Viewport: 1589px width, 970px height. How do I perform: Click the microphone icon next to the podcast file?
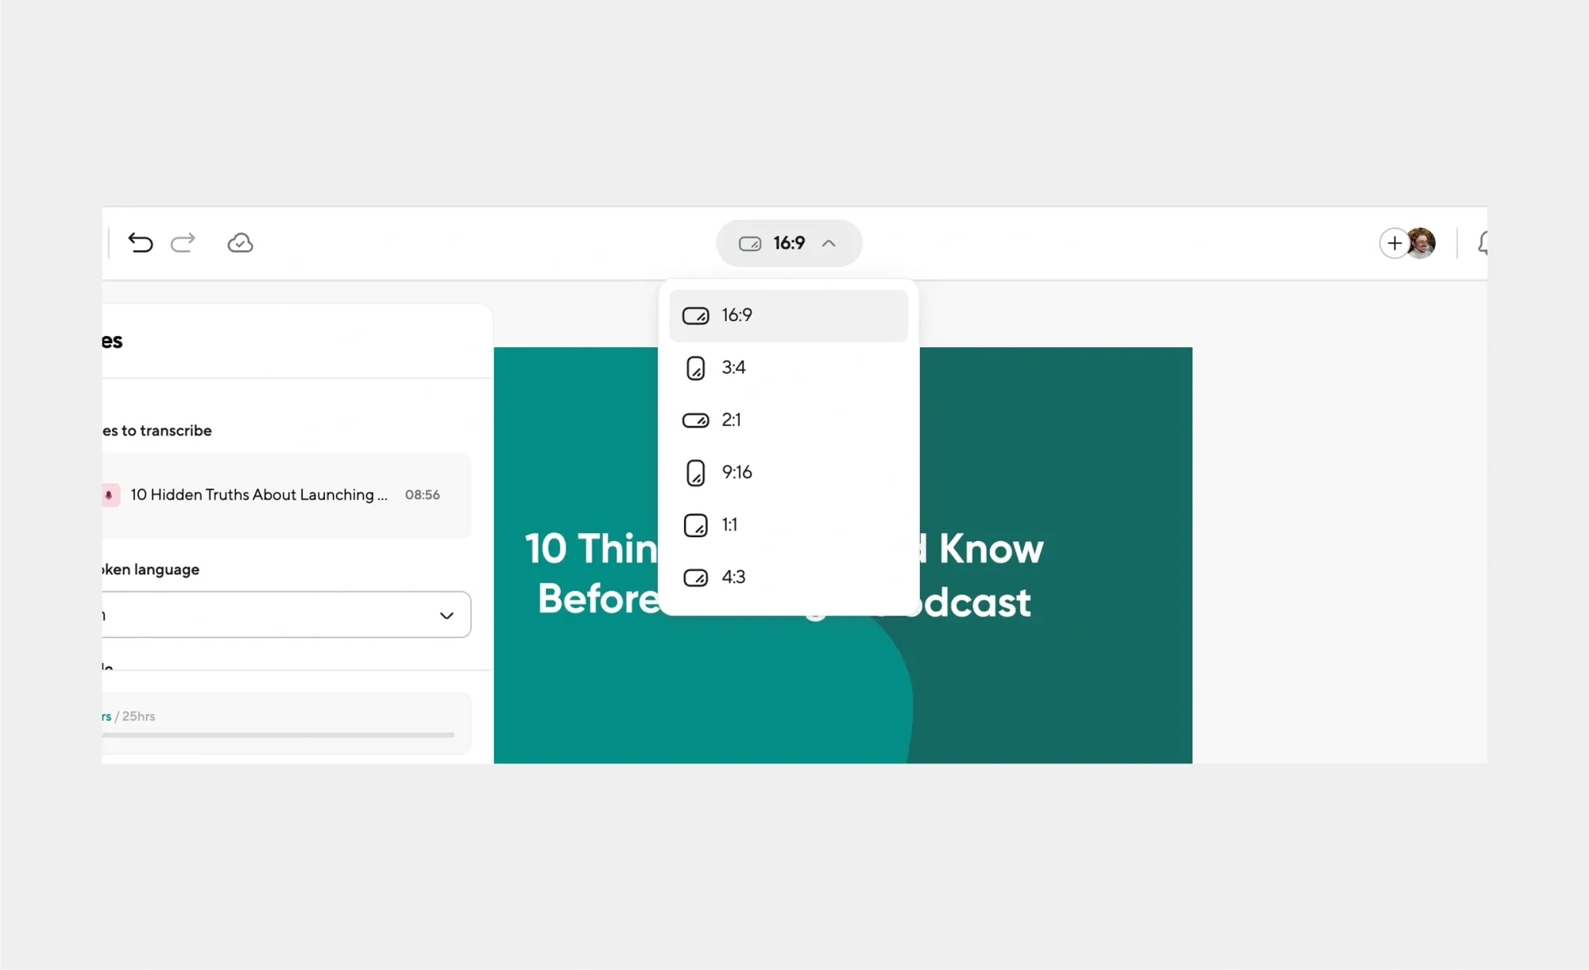pos(108,494)
